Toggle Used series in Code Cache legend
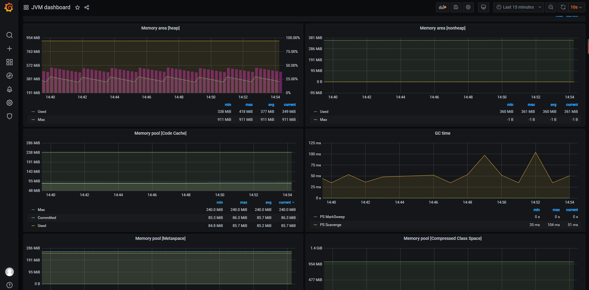Screen dimensions: 589x290 [42, 226]
